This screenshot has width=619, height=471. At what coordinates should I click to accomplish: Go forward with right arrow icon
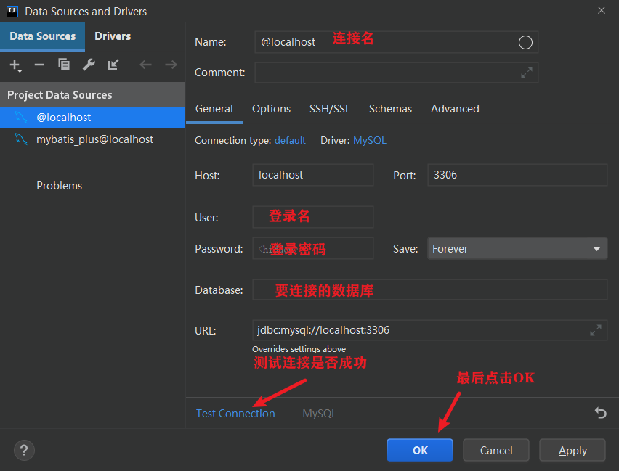pos(171,65)
